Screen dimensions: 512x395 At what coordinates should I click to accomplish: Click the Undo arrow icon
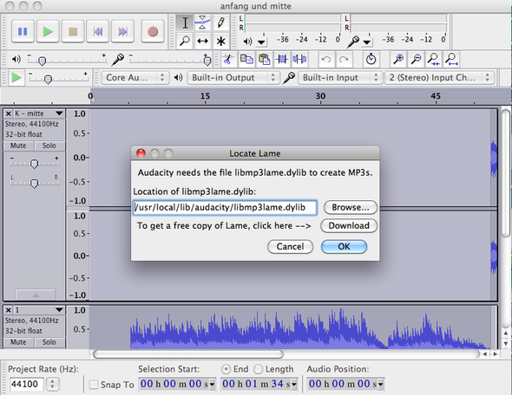pos(326,59)
